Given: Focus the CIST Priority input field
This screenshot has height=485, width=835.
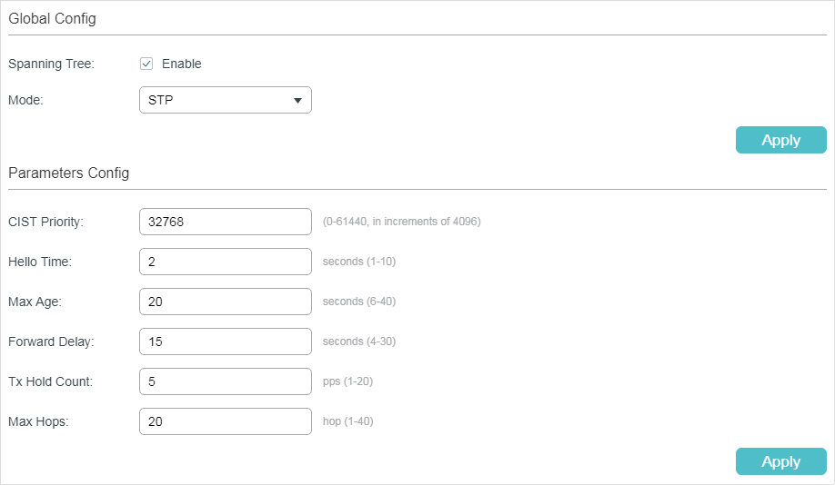Looking at the screenshot, I should coord(226,222).
